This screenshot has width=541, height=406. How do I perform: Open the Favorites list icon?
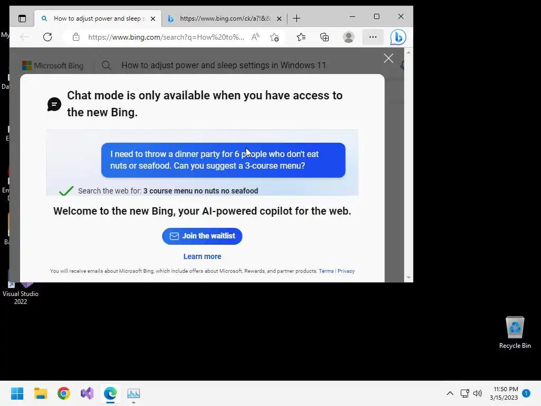click(x=301, y=37)
